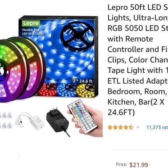Image resolution: width=168 pixels, height=168 pixels.
Task: Click the black reel pictured on the box
Action: [77, 35]
